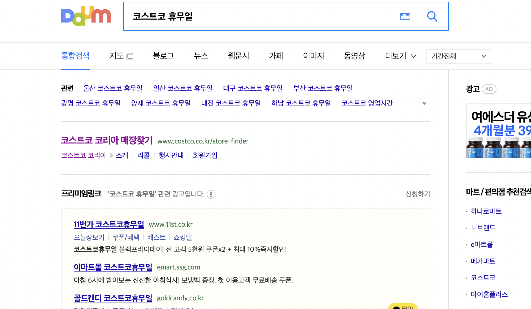Open related search 대전 코스트코 휴무일
This screenshot has width=531, height=309.
(231, 103)
